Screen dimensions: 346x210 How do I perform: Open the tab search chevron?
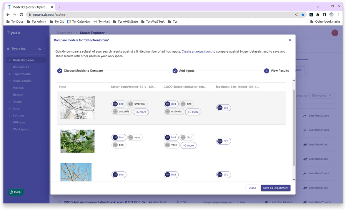318,7
